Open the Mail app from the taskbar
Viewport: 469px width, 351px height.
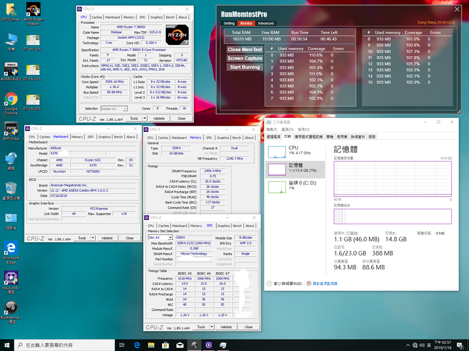(x=180, y=345)
